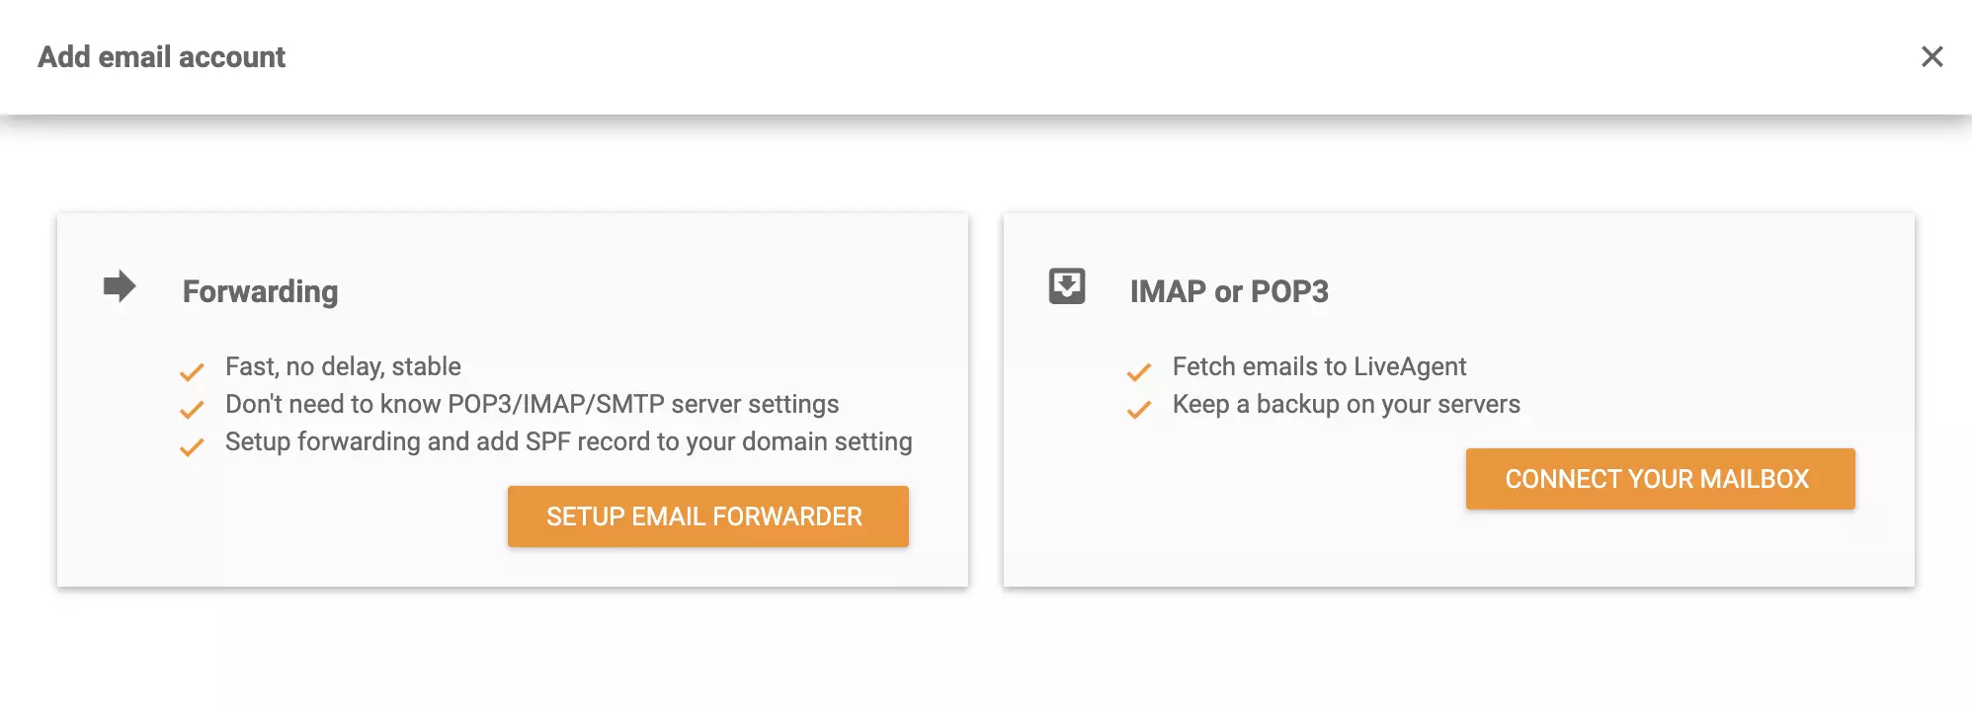Screen dimensions: 1972x711
Task: Select the download arrow inside the IMAP card icon
Action: click(1065, 287)
